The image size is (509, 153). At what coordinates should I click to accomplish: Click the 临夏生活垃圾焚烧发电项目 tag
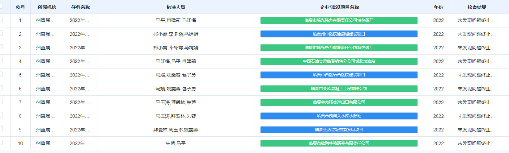339,129
